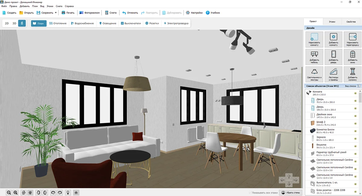Click the 360 rotation view icon

pyautogui.click(x=24, y=192)
